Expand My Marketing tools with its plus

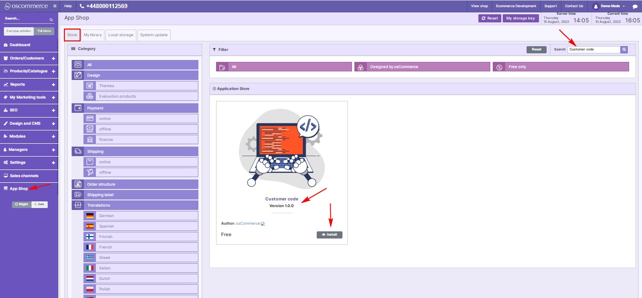click(53, 97)
